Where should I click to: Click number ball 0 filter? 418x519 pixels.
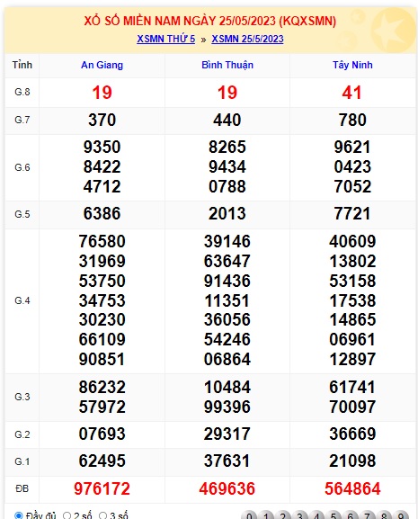coord(249,515)
